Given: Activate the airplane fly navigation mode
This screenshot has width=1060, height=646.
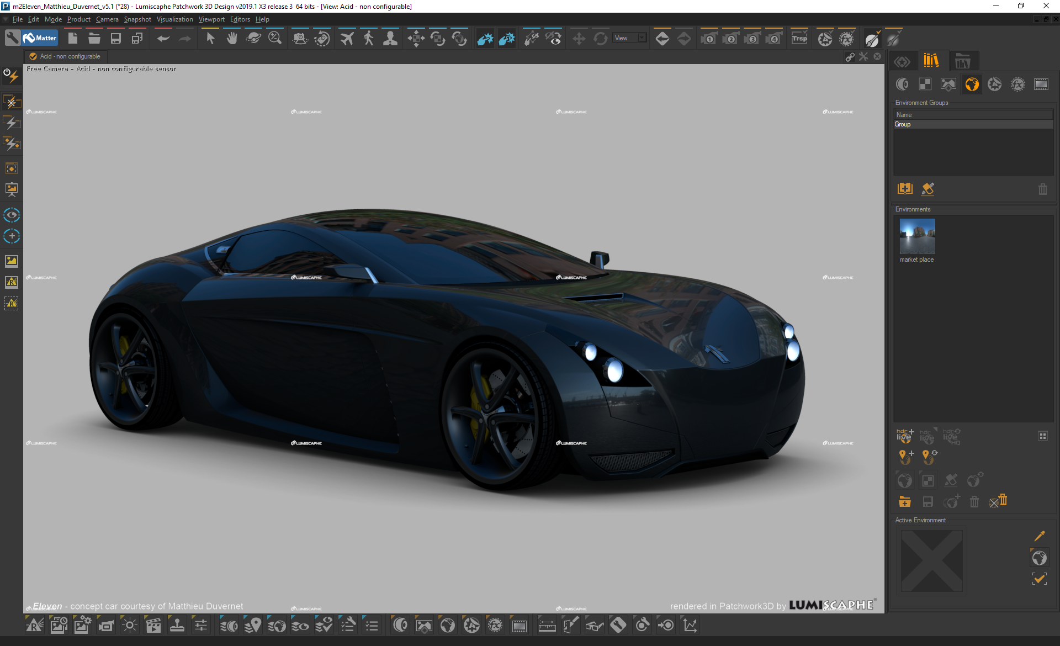Looking at the screenshot, I should tap(347, 38).
